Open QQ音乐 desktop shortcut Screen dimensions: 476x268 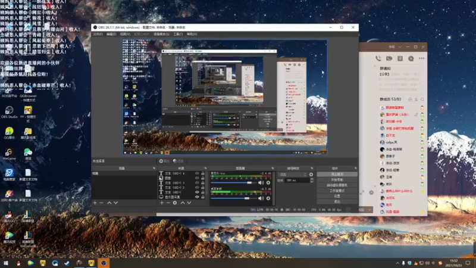coord(9,133)
